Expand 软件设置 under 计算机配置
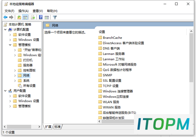 coord(10,35)
